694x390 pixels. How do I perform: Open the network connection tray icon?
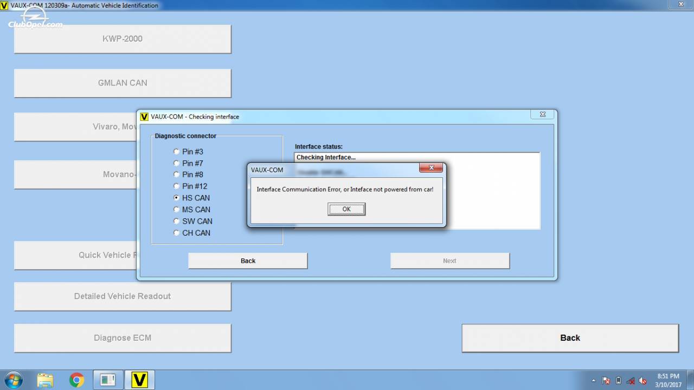(x=631, y=381)
